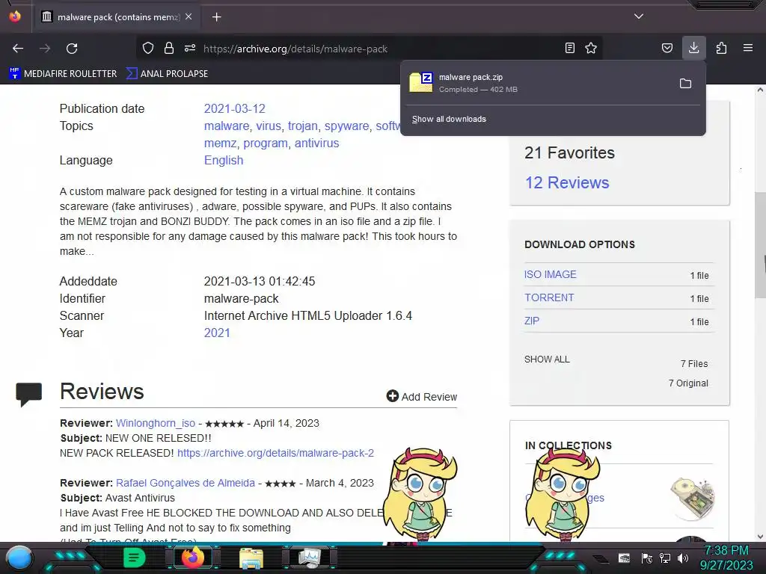Viewport: 766px width, 574px height.
Task: Open the malware topic link
Action: [226, 126]
